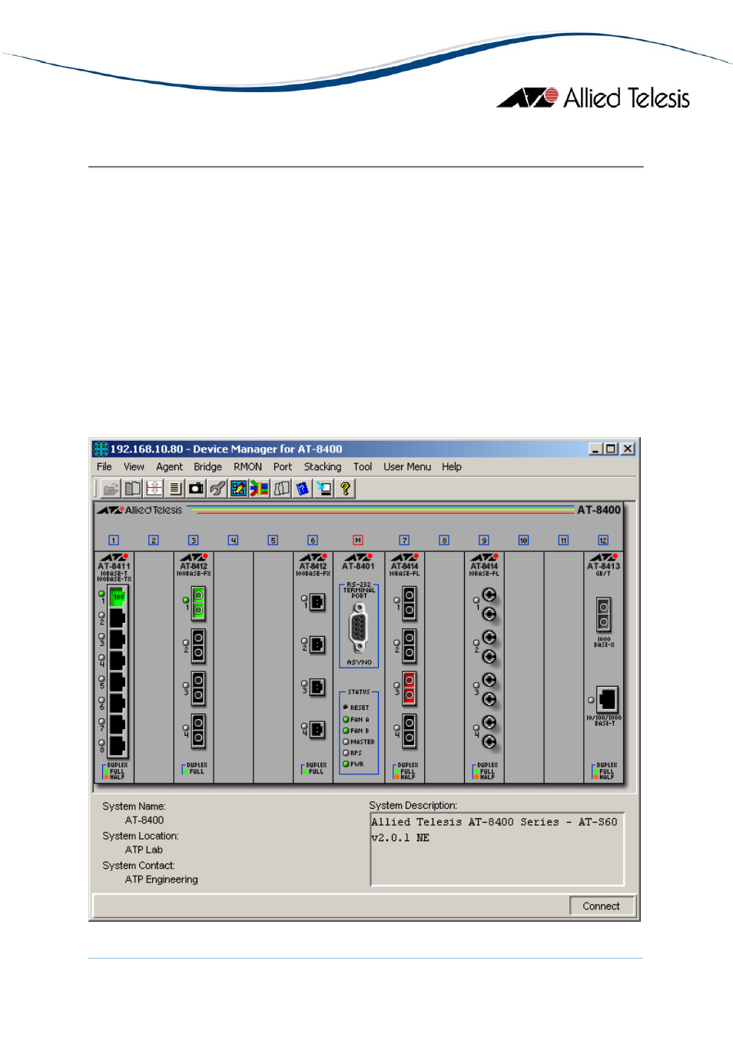This screenshot has height=1037, width=733.
Task: Click the FAN A status LED
Action: pyautogui.click(x=346, y=720)
